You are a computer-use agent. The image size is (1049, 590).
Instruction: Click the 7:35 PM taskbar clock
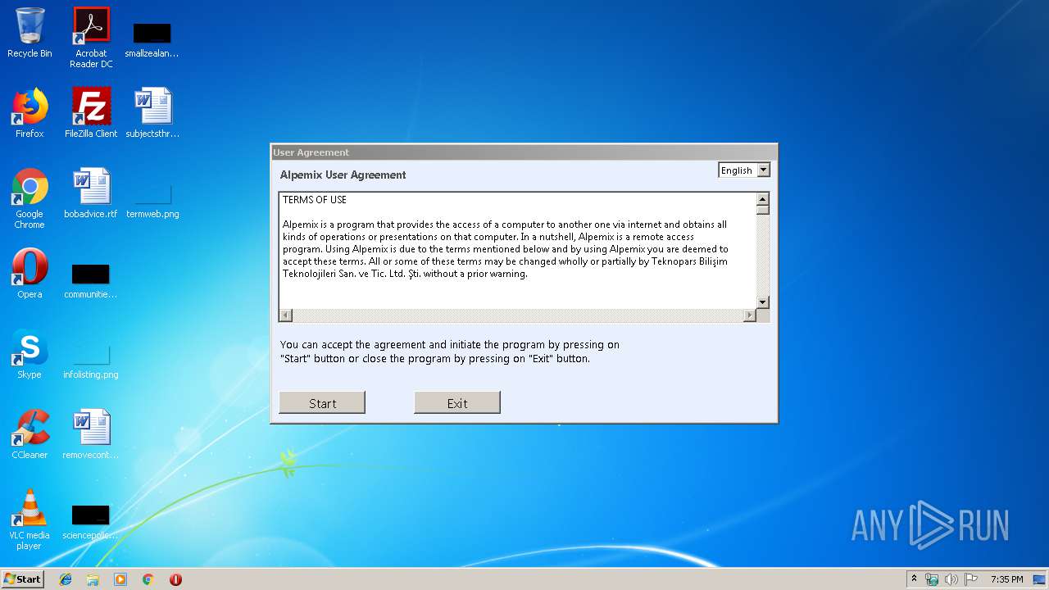click(1006, 579)
